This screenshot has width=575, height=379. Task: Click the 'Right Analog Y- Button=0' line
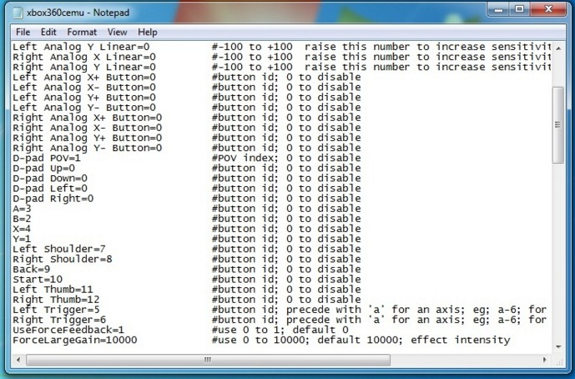tap(88, 148)
